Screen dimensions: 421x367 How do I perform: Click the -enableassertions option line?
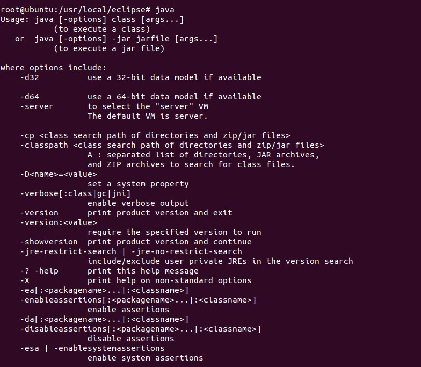pos(138,300)
